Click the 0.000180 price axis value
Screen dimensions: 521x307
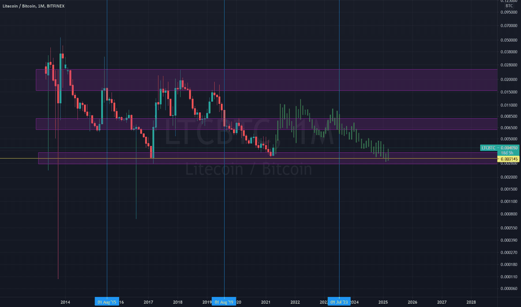click(x=509, y=265)
